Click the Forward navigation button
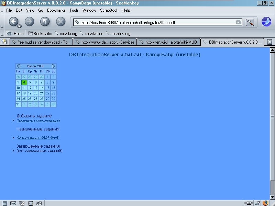Screen dimensions: 275x206 29,22
